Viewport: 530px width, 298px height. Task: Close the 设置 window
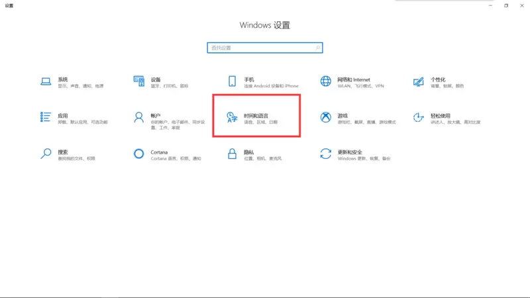click(x=522, y=5)
